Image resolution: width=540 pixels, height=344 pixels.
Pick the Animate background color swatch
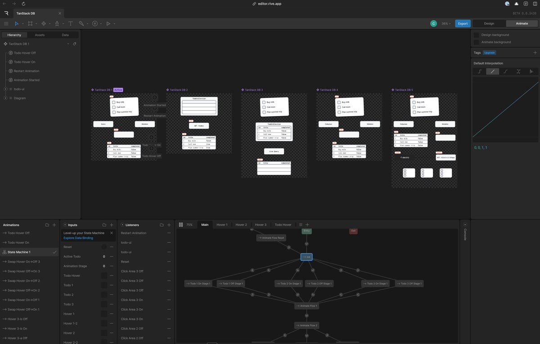pyautogui.click(x=477, y=42)
